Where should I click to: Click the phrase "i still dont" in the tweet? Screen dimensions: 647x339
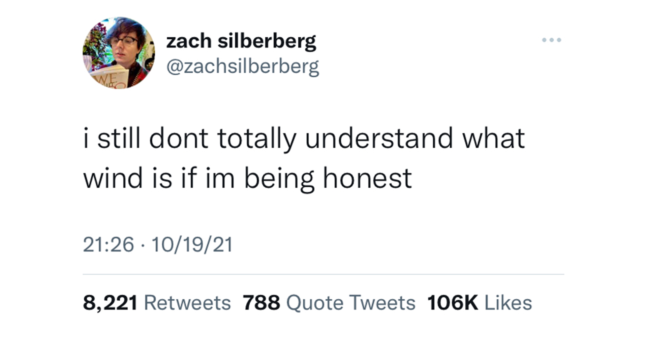146,138
